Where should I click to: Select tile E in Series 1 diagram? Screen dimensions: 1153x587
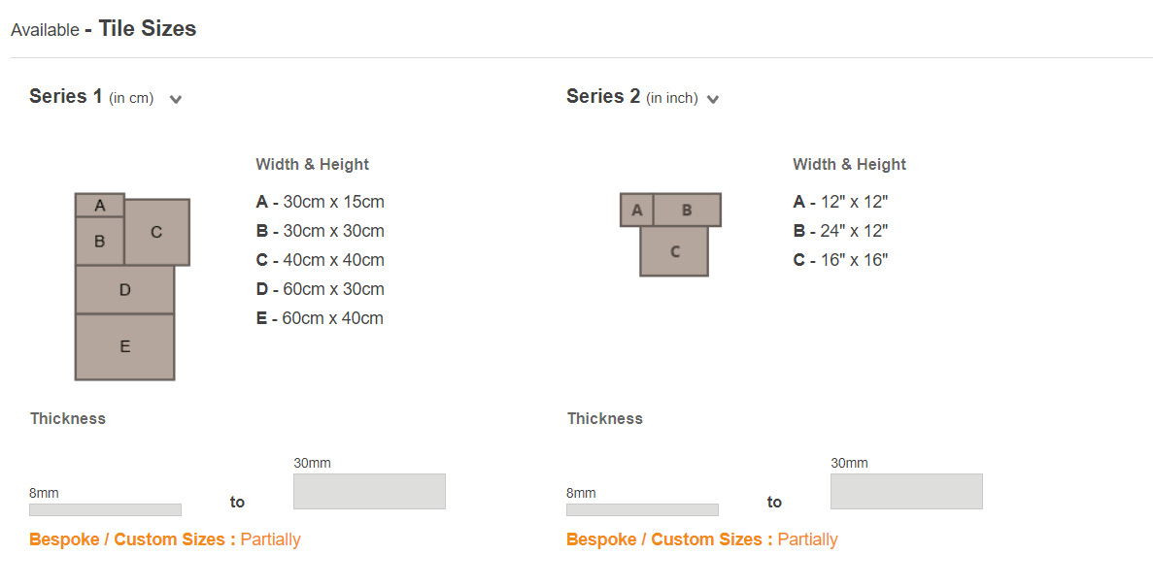point(125,346)
